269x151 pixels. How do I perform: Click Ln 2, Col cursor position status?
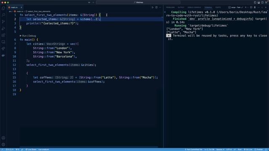tap(209, 149)
